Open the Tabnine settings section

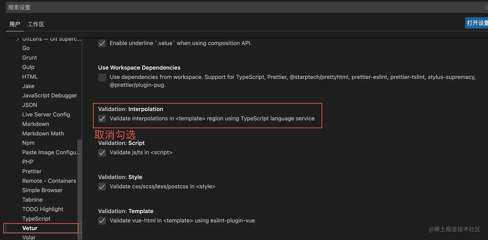pos(32,200)
